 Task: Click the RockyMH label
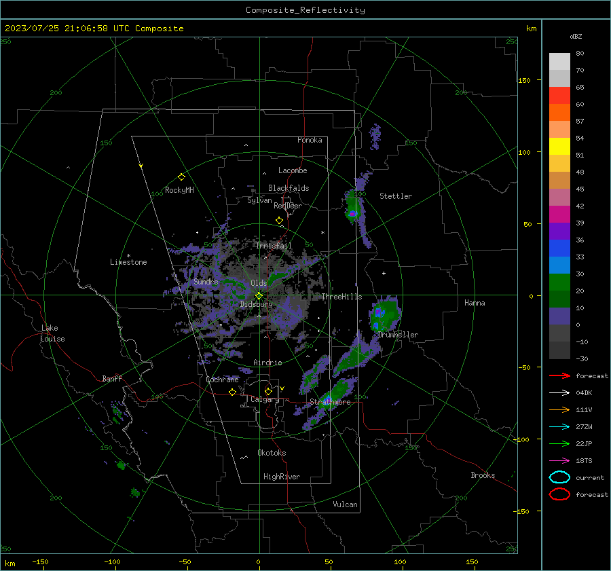179,190
